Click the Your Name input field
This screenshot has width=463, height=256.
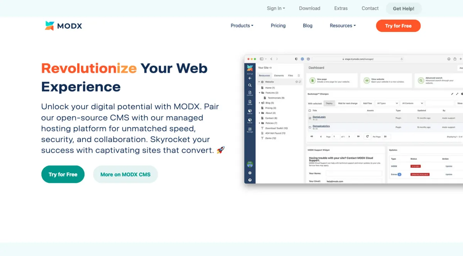click(354, 173)
